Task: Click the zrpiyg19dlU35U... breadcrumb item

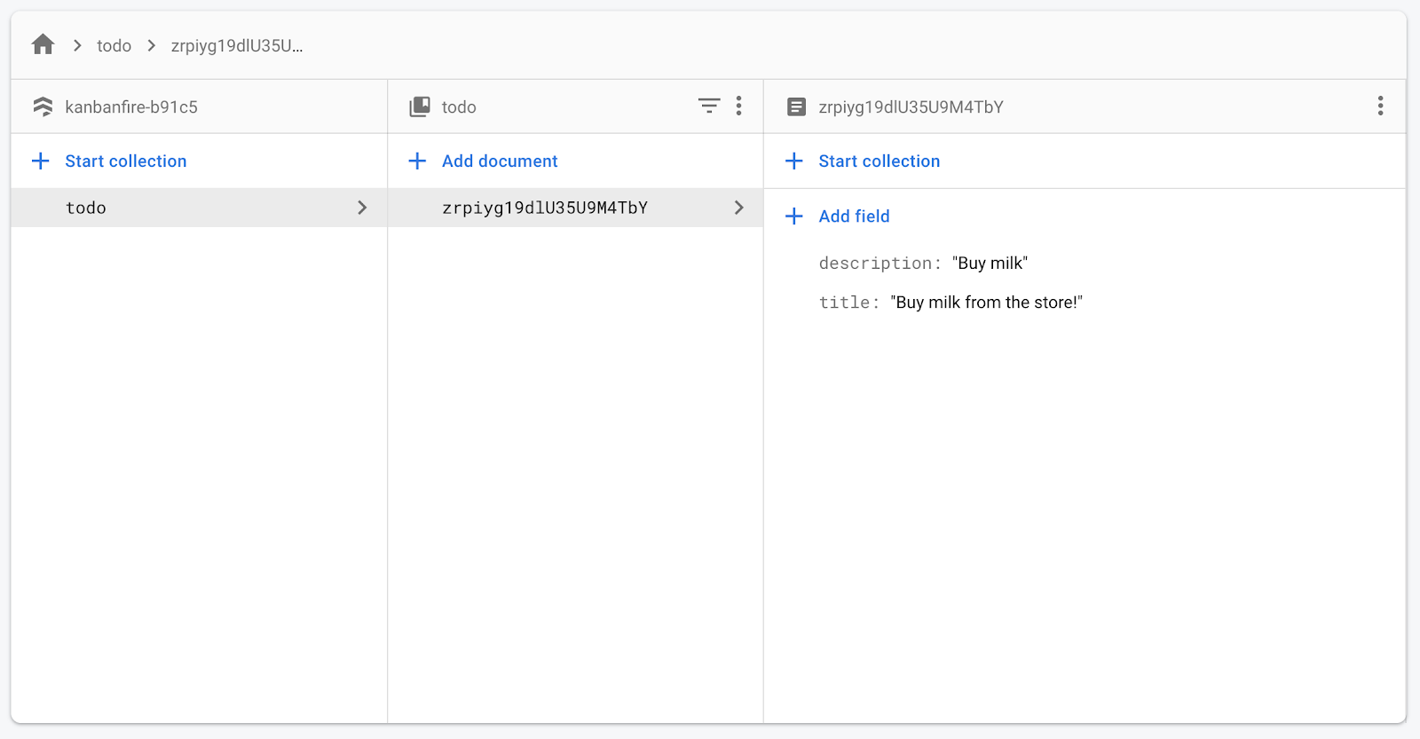Action: [236, 46]
